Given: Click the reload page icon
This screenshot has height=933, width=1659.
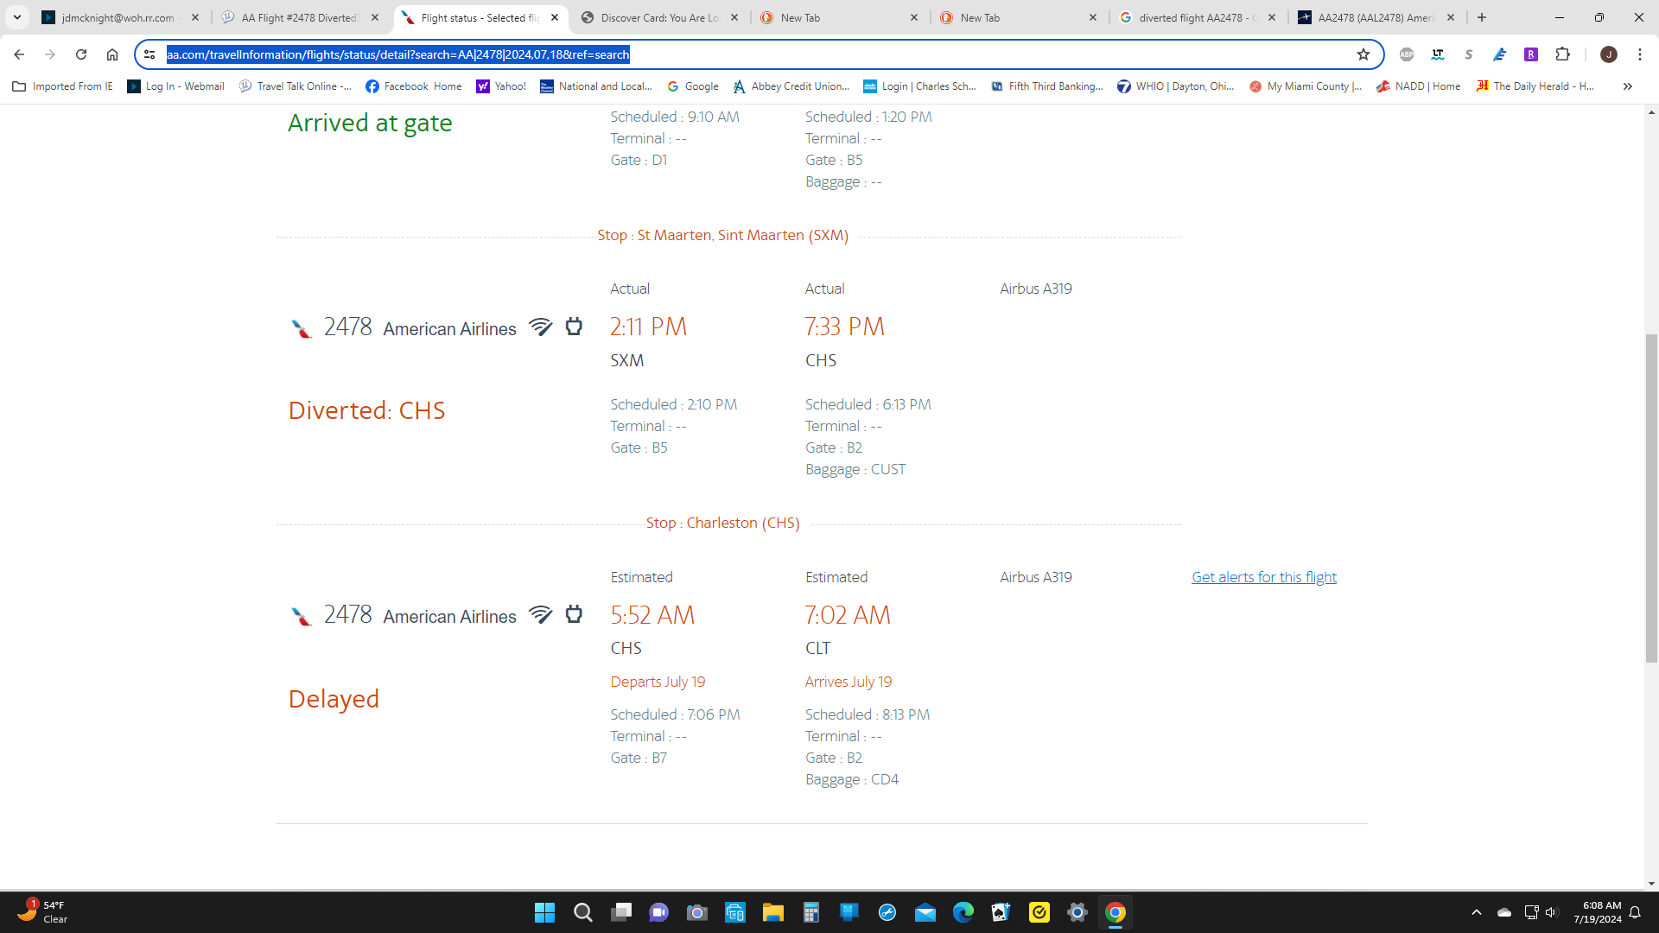Looking at the screenshot, I should tap(81, 54).
